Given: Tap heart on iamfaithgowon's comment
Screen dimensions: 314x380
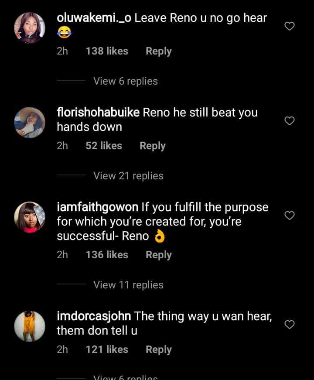Looking at the screenshot, I should (x=290, y=216).
